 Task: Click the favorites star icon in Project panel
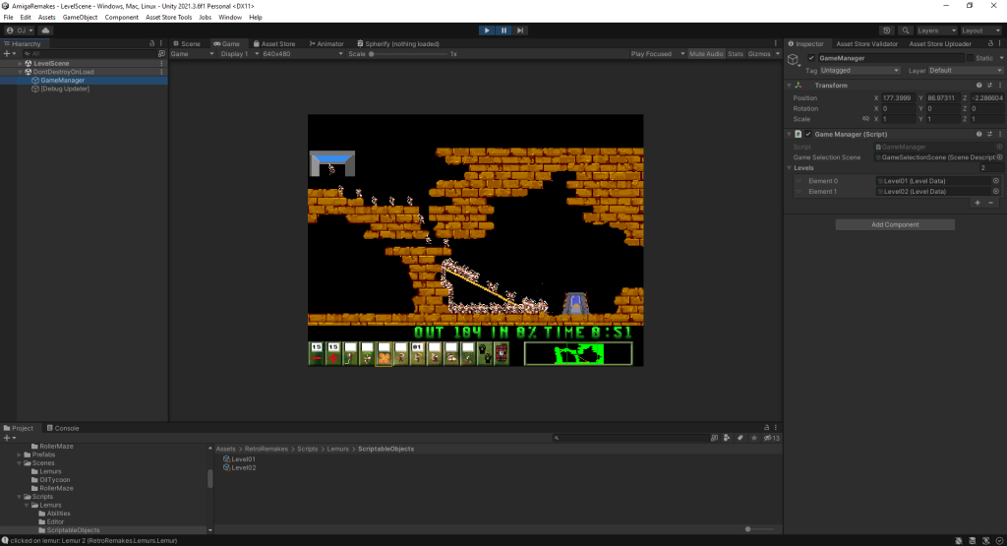tap(754, 438)
